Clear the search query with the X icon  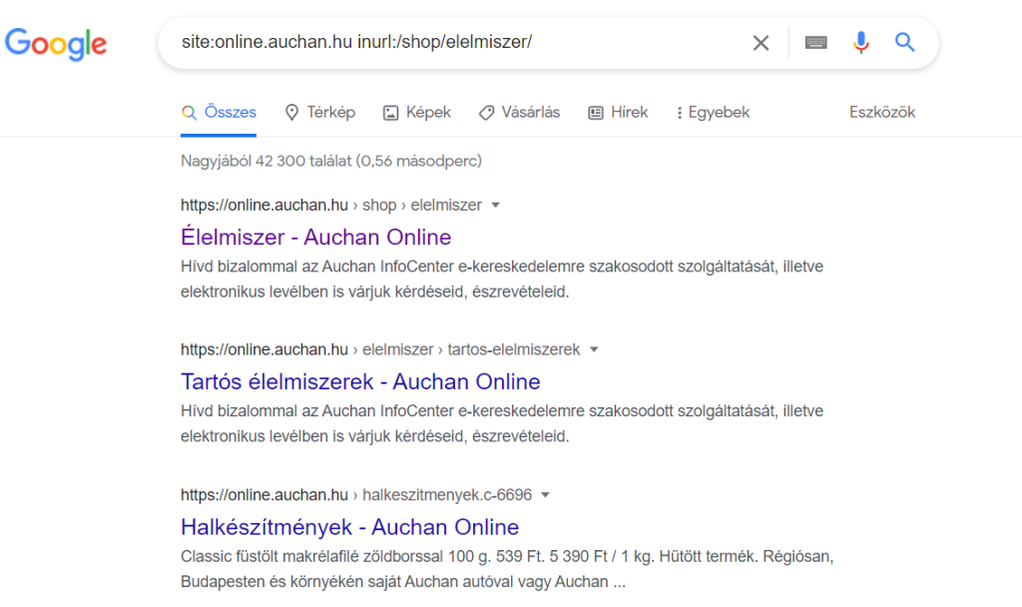tap(761, 43)
